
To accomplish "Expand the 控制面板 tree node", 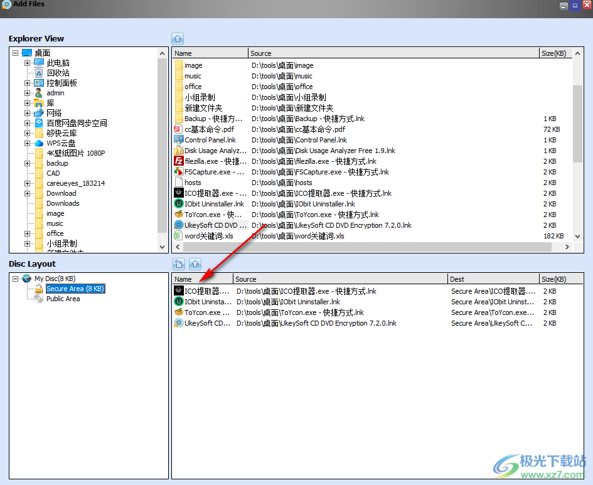I will click(x=27, y=83).
